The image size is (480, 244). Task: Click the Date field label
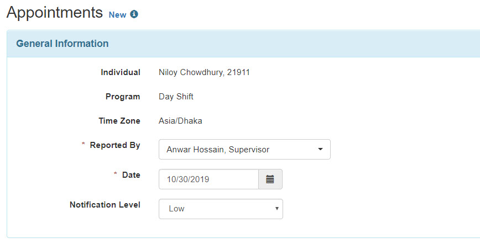pyautogui.click(x=131, y=175)
